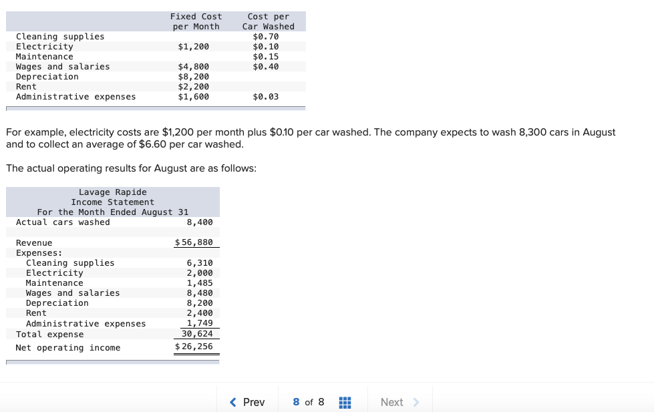Click the left chevron beside Prev
The image size is (654, 412).
(232, 401)
